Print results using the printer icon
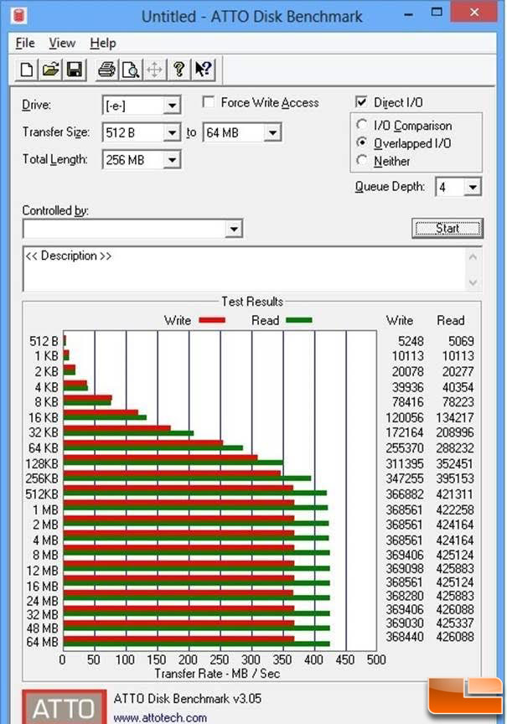The height and width of the screenshot is (724, 507). [107, 70]
